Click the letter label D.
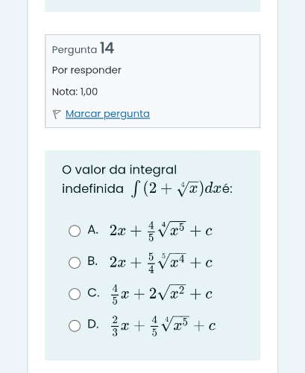 93,324
